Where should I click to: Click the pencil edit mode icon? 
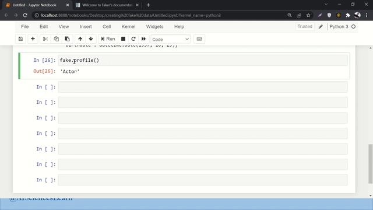click(321, 27)
